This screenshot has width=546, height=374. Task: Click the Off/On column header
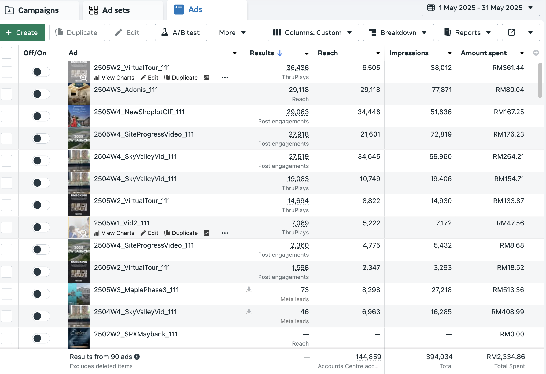(x=35, y=53)
